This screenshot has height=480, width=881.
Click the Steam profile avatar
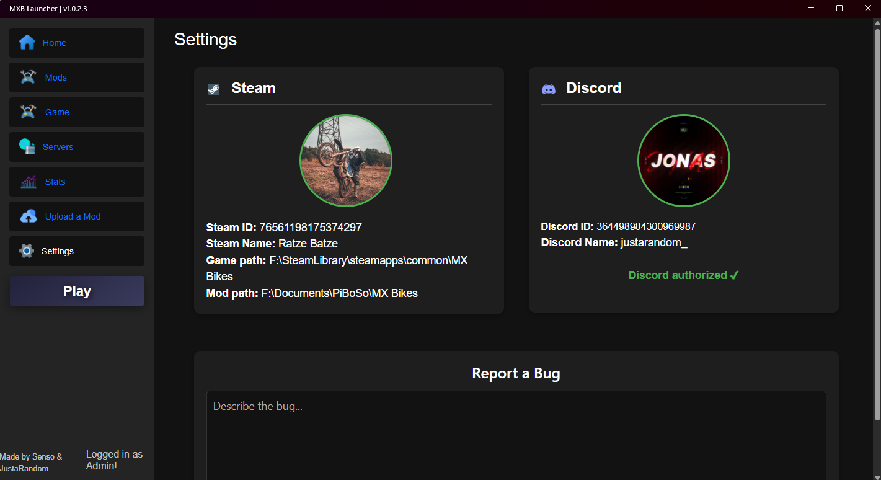(346, 161)
